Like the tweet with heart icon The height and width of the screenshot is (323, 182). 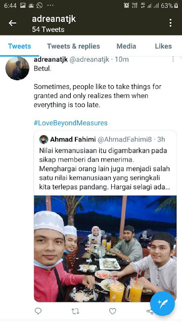112,311
